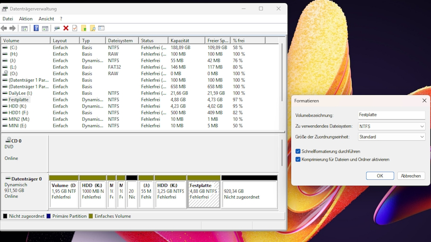Screen dimensions: 431x242
Task: Open the blue help question mark icon
Action: 36,28
